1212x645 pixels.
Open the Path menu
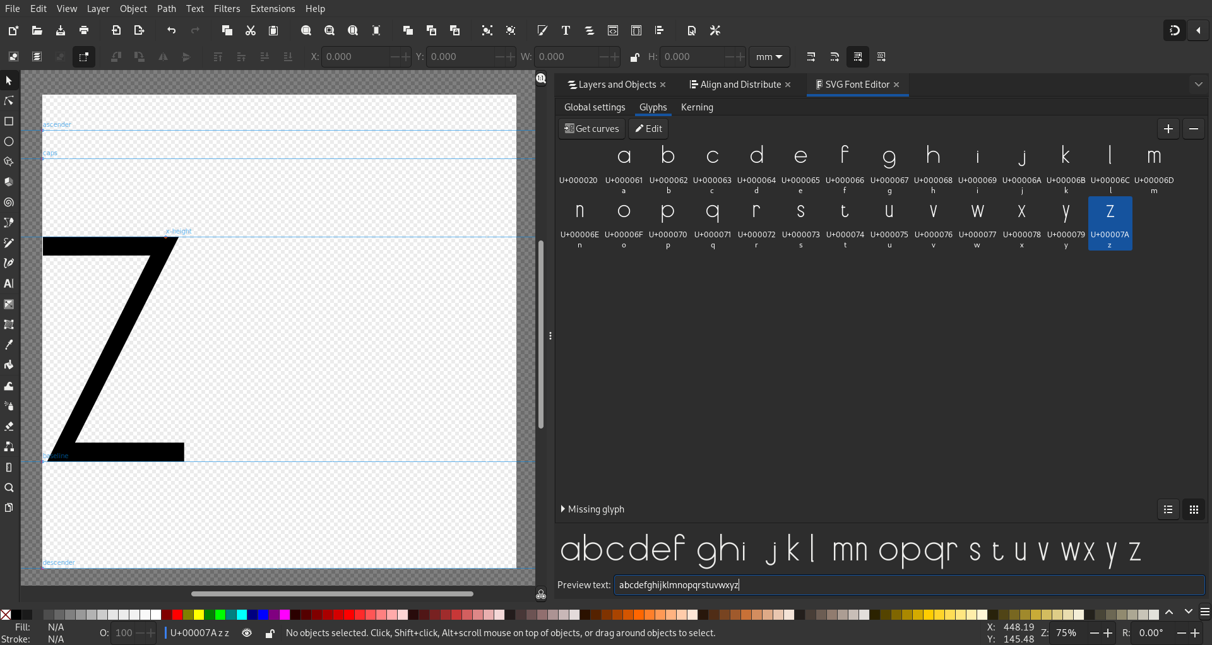click(x=167, y=9)
